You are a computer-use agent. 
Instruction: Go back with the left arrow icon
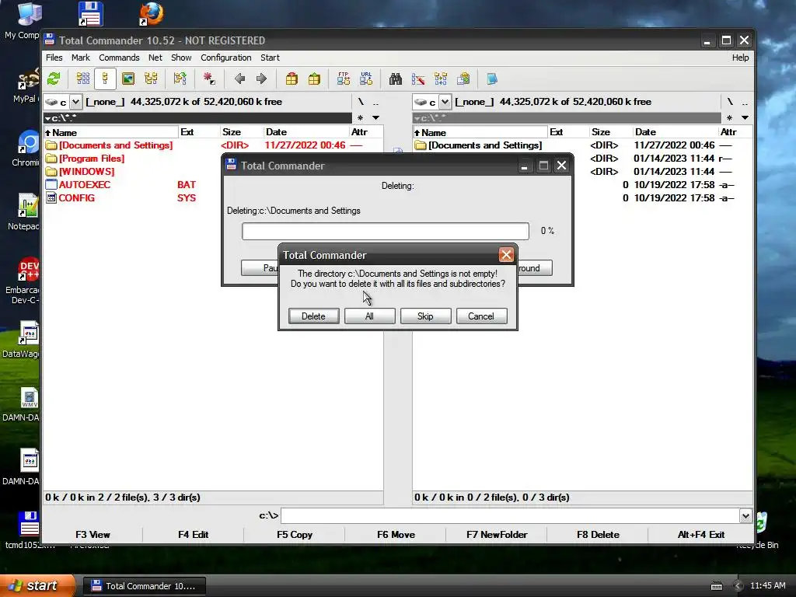(x=239, y=79)
